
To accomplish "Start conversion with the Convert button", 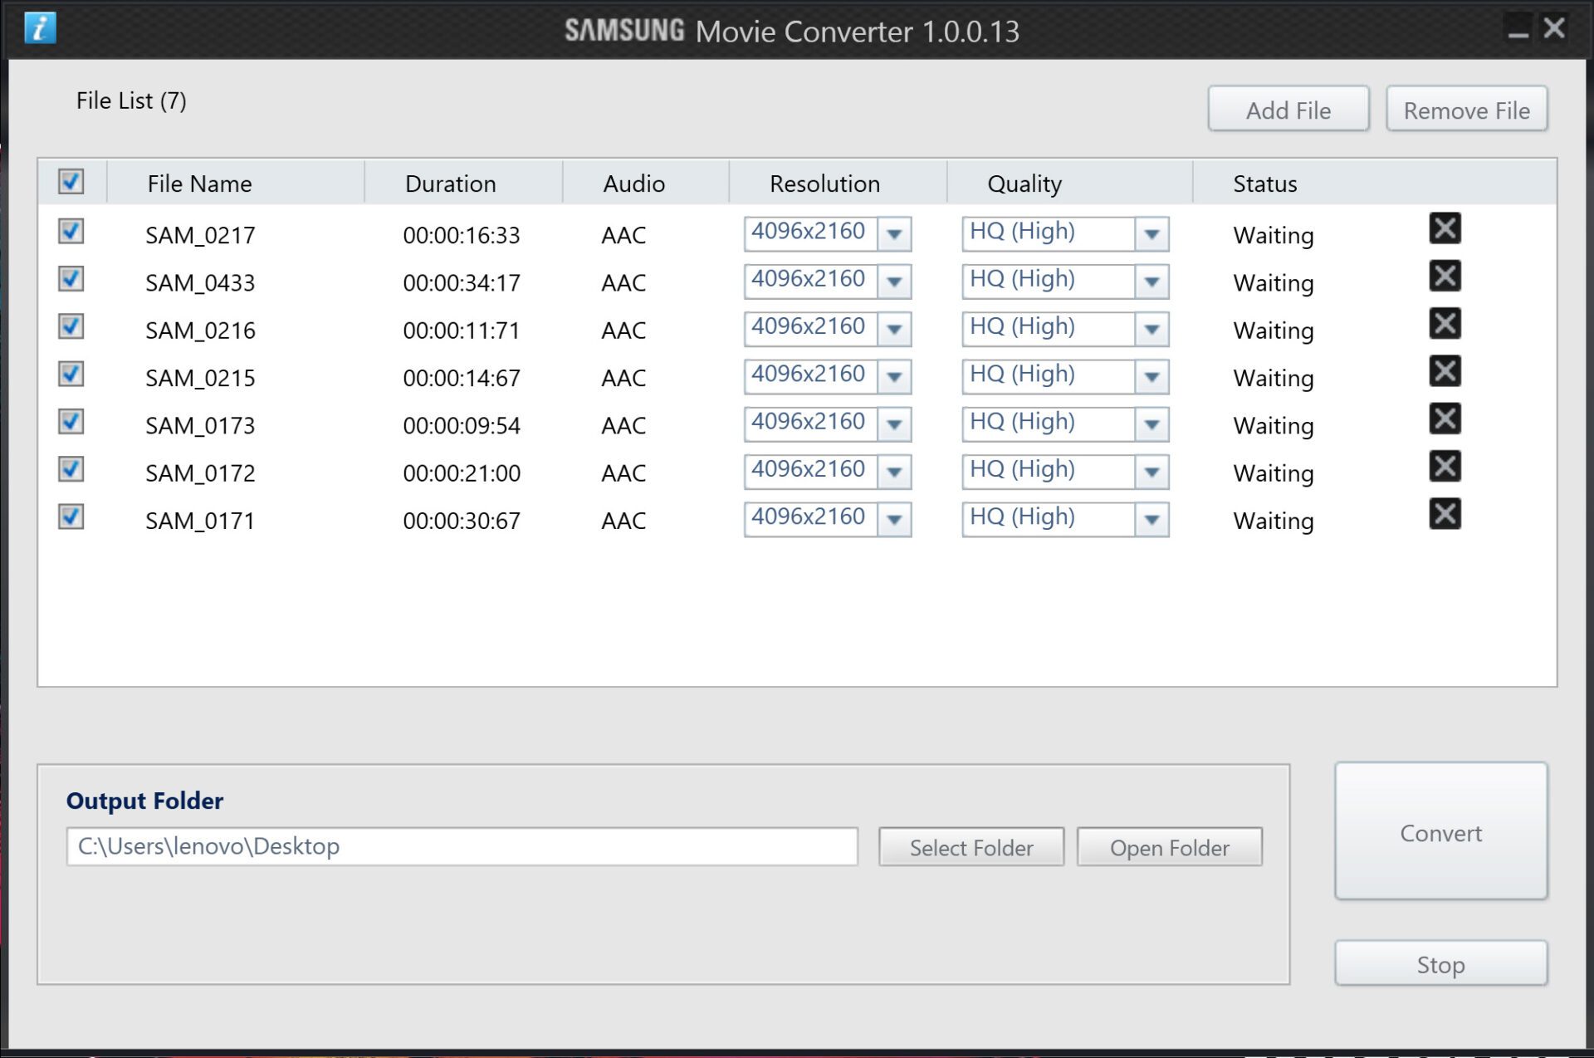I will (1441, 832).
